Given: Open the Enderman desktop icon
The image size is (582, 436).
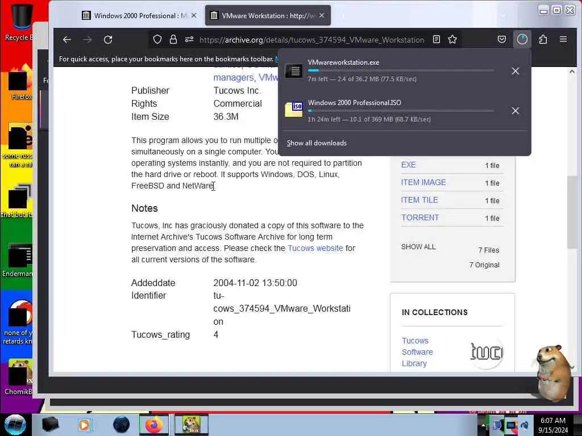Looking at the screenshot, I should 18,259.
